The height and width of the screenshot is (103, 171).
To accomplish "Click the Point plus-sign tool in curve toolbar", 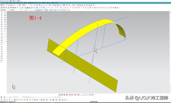I will [x=68, y=8].
